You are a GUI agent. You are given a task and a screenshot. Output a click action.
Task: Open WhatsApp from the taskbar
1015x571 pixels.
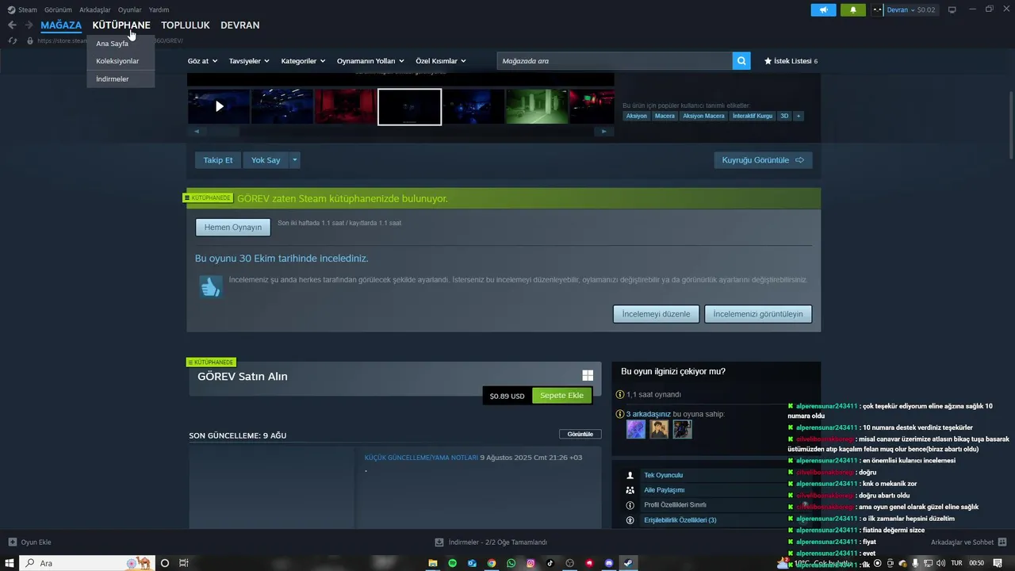click(x=511, y=563)
